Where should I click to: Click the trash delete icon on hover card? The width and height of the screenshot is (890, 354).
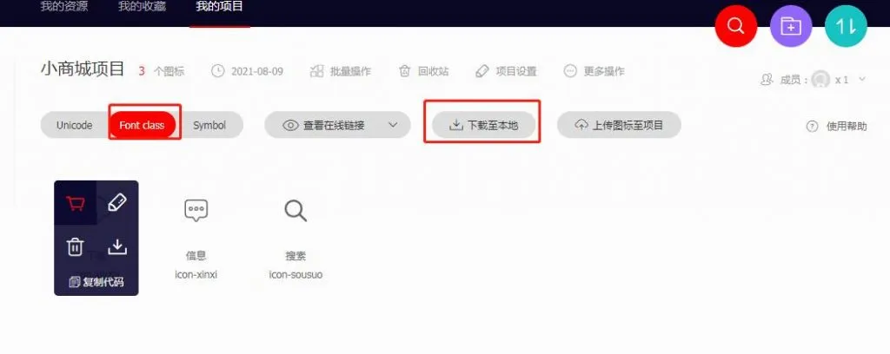pos(75,246)
